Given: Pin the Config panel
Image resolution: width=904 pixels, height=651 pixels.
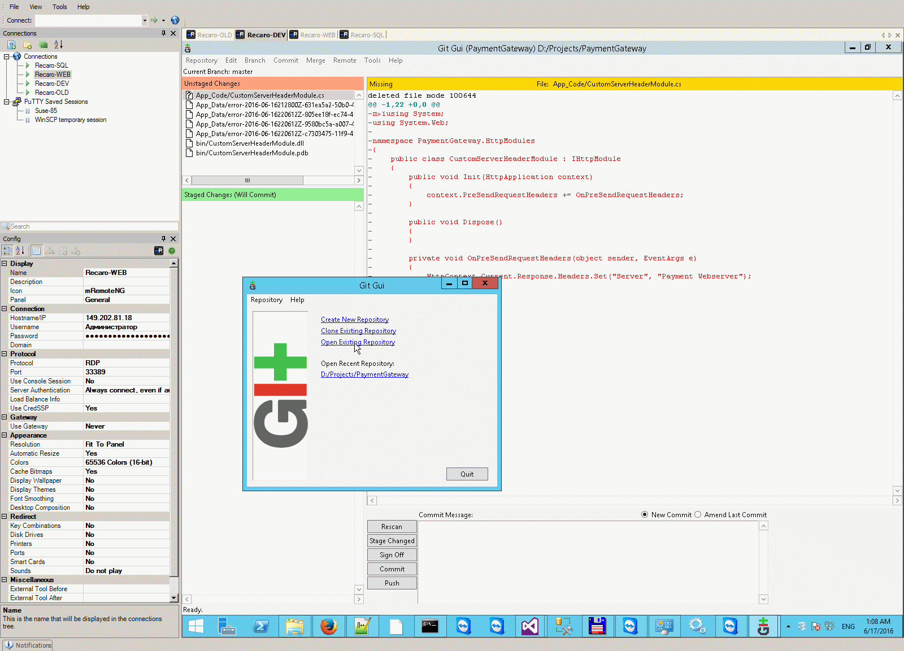Looking at the screenshot, I should coord(164,239).
